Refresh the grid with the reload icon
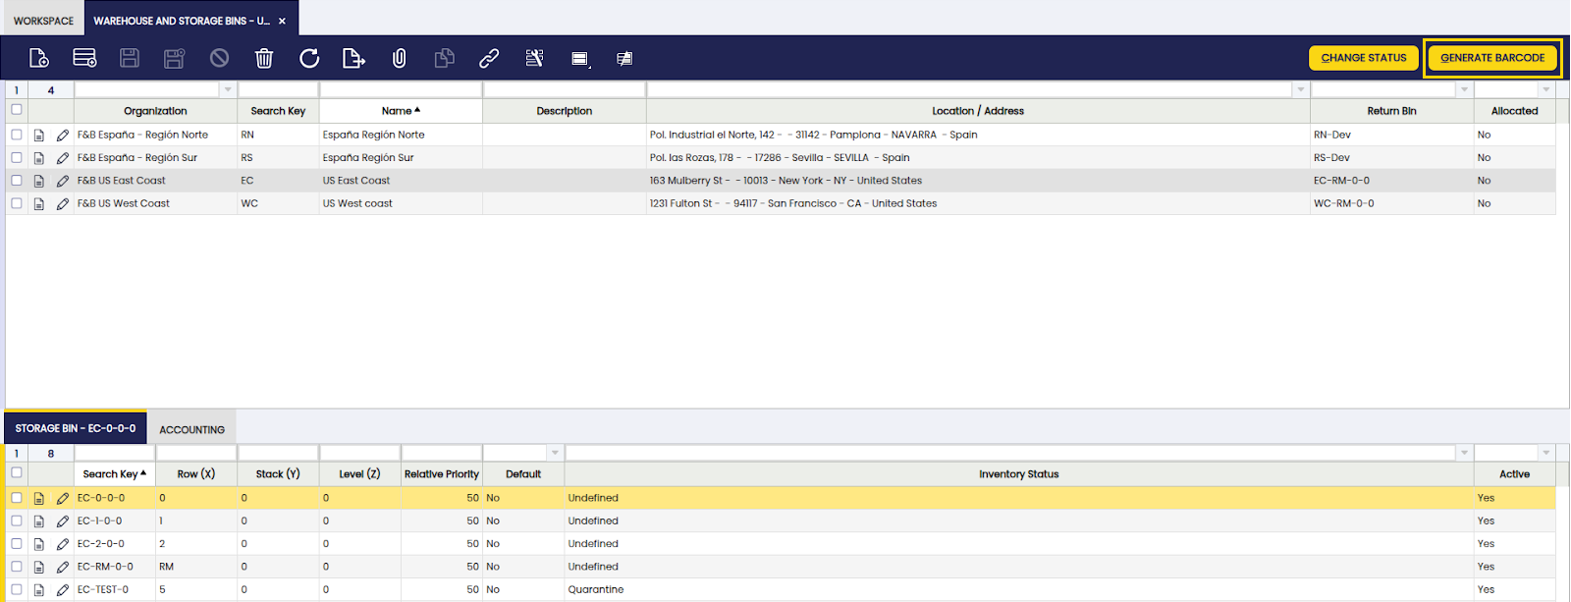 (309, 59)
